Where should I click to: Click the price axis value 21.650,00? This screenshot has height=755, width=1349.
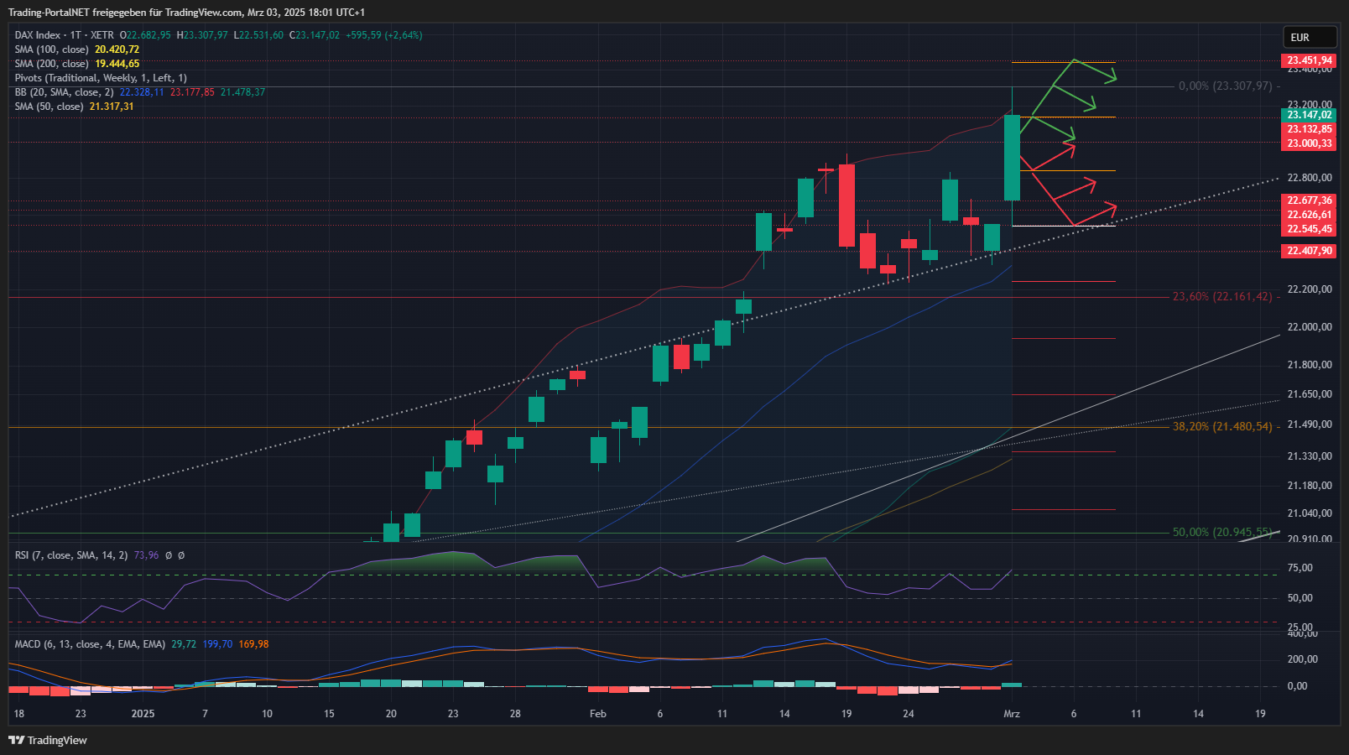pyautogui.click(x=1310, y=394)
